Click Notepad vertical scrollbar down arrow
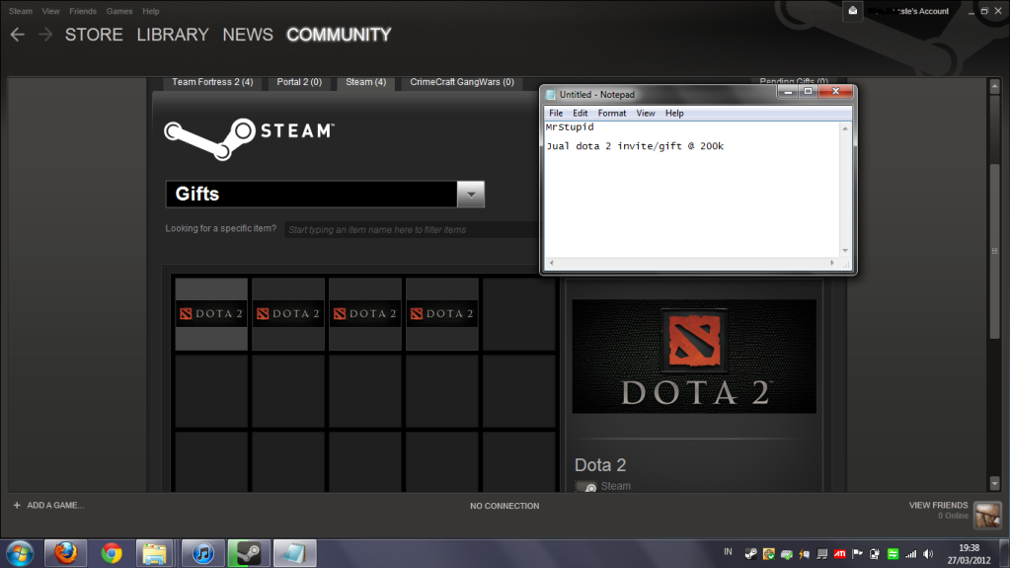 tap(845, 250)
